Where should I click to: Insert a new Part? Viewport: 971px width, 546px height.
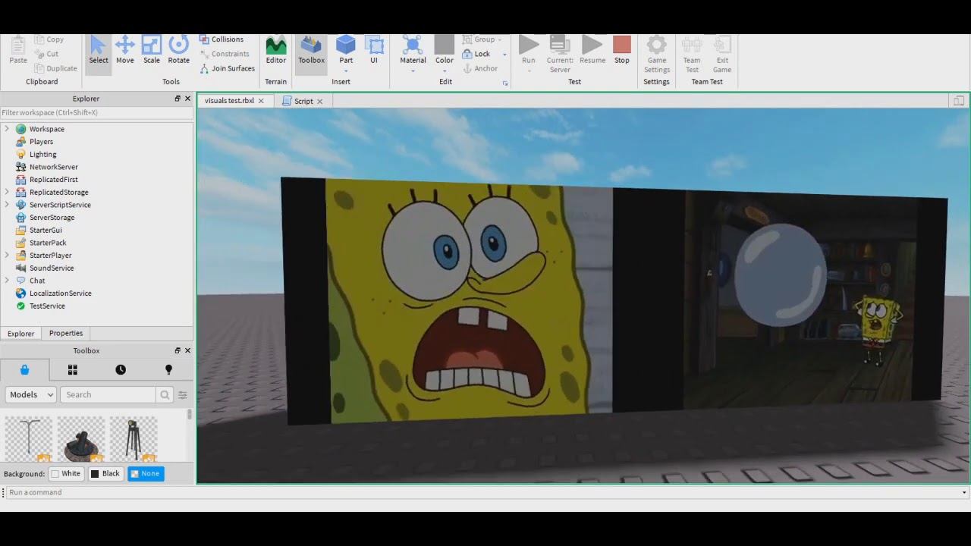346,47
